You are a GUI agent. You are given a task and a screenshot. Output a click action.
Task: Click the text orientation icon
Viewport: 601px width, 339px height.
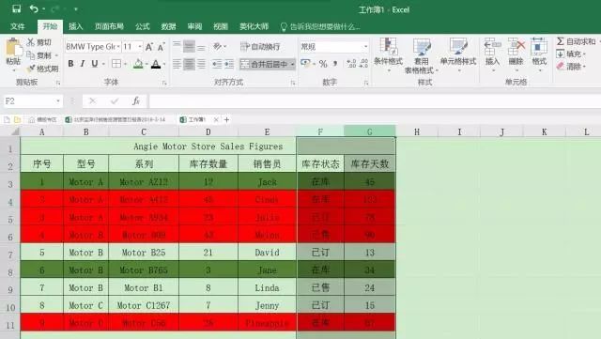pos(218,46)
